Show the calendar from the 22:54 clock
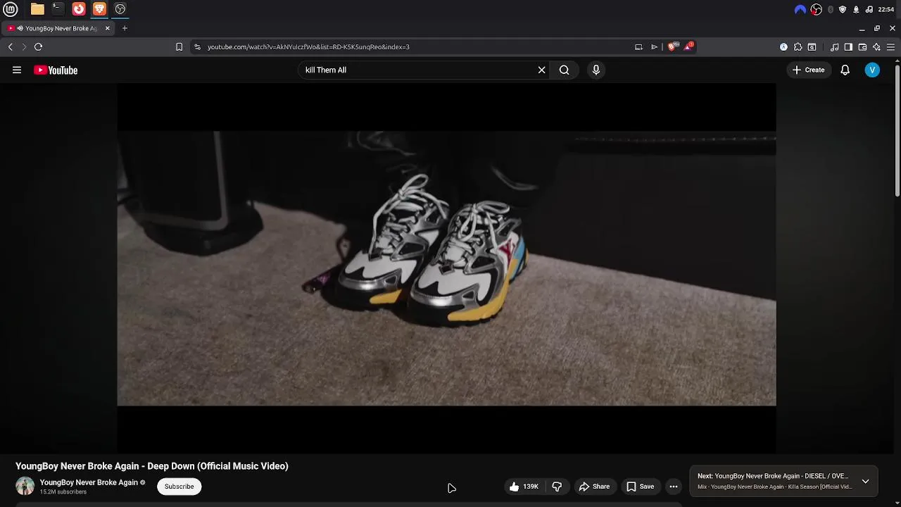The width and height of the screenshot is (901, 507). [886, 9]
